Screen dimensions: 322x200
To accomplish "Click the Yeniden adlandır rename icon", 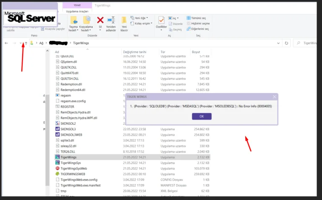I will [x=111, y=20].
